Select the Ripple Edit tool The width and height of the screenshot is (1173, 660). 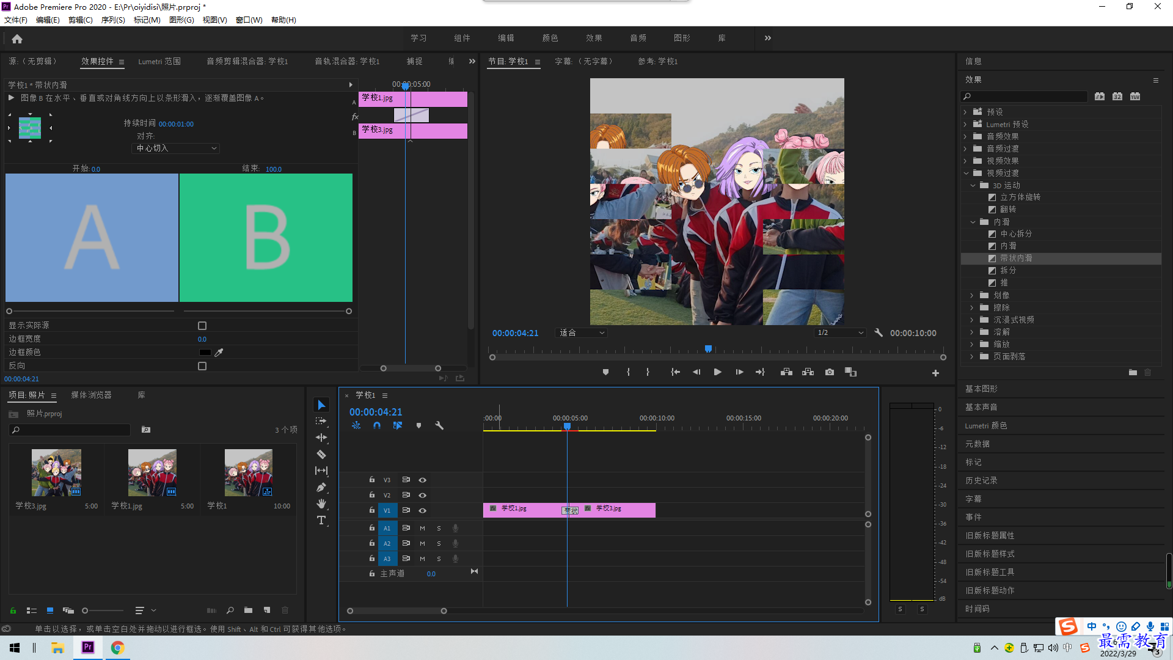321,438
